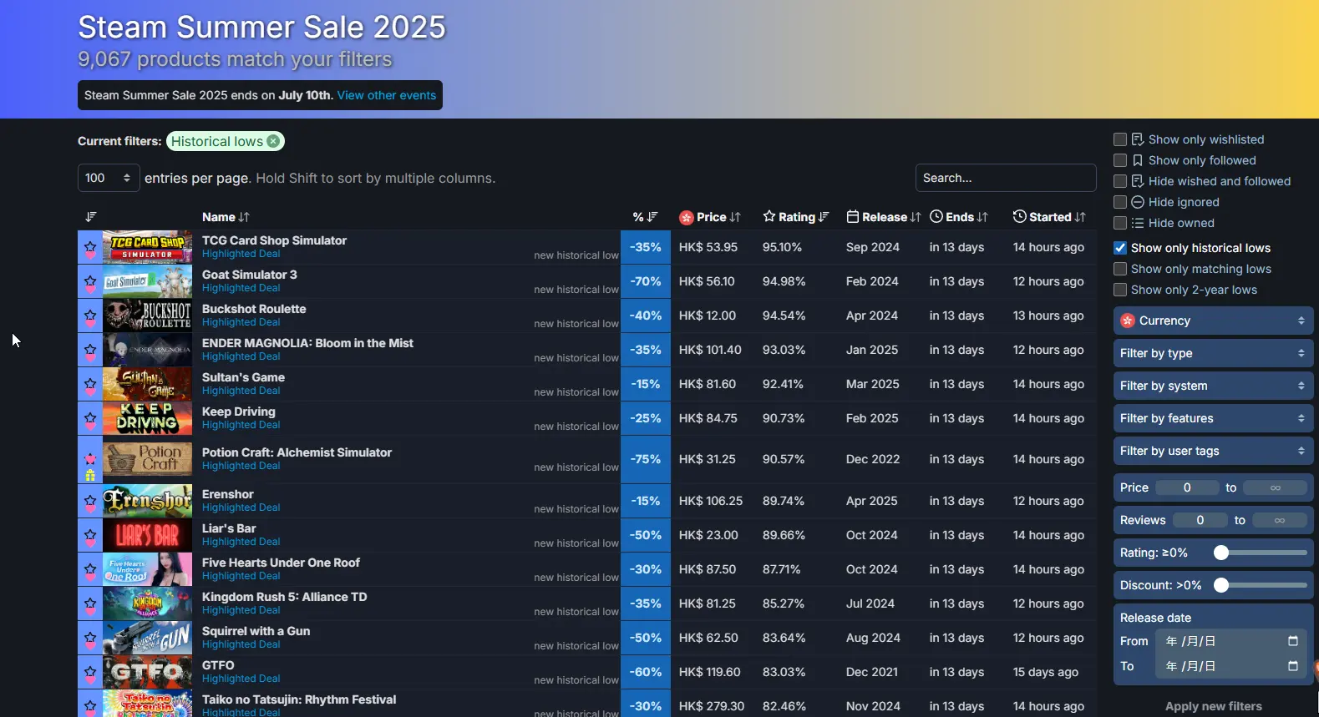Click the maximum Reviews input field
The width and height of the screenshot is (1319, 717).
click(x=1279, y=520)
